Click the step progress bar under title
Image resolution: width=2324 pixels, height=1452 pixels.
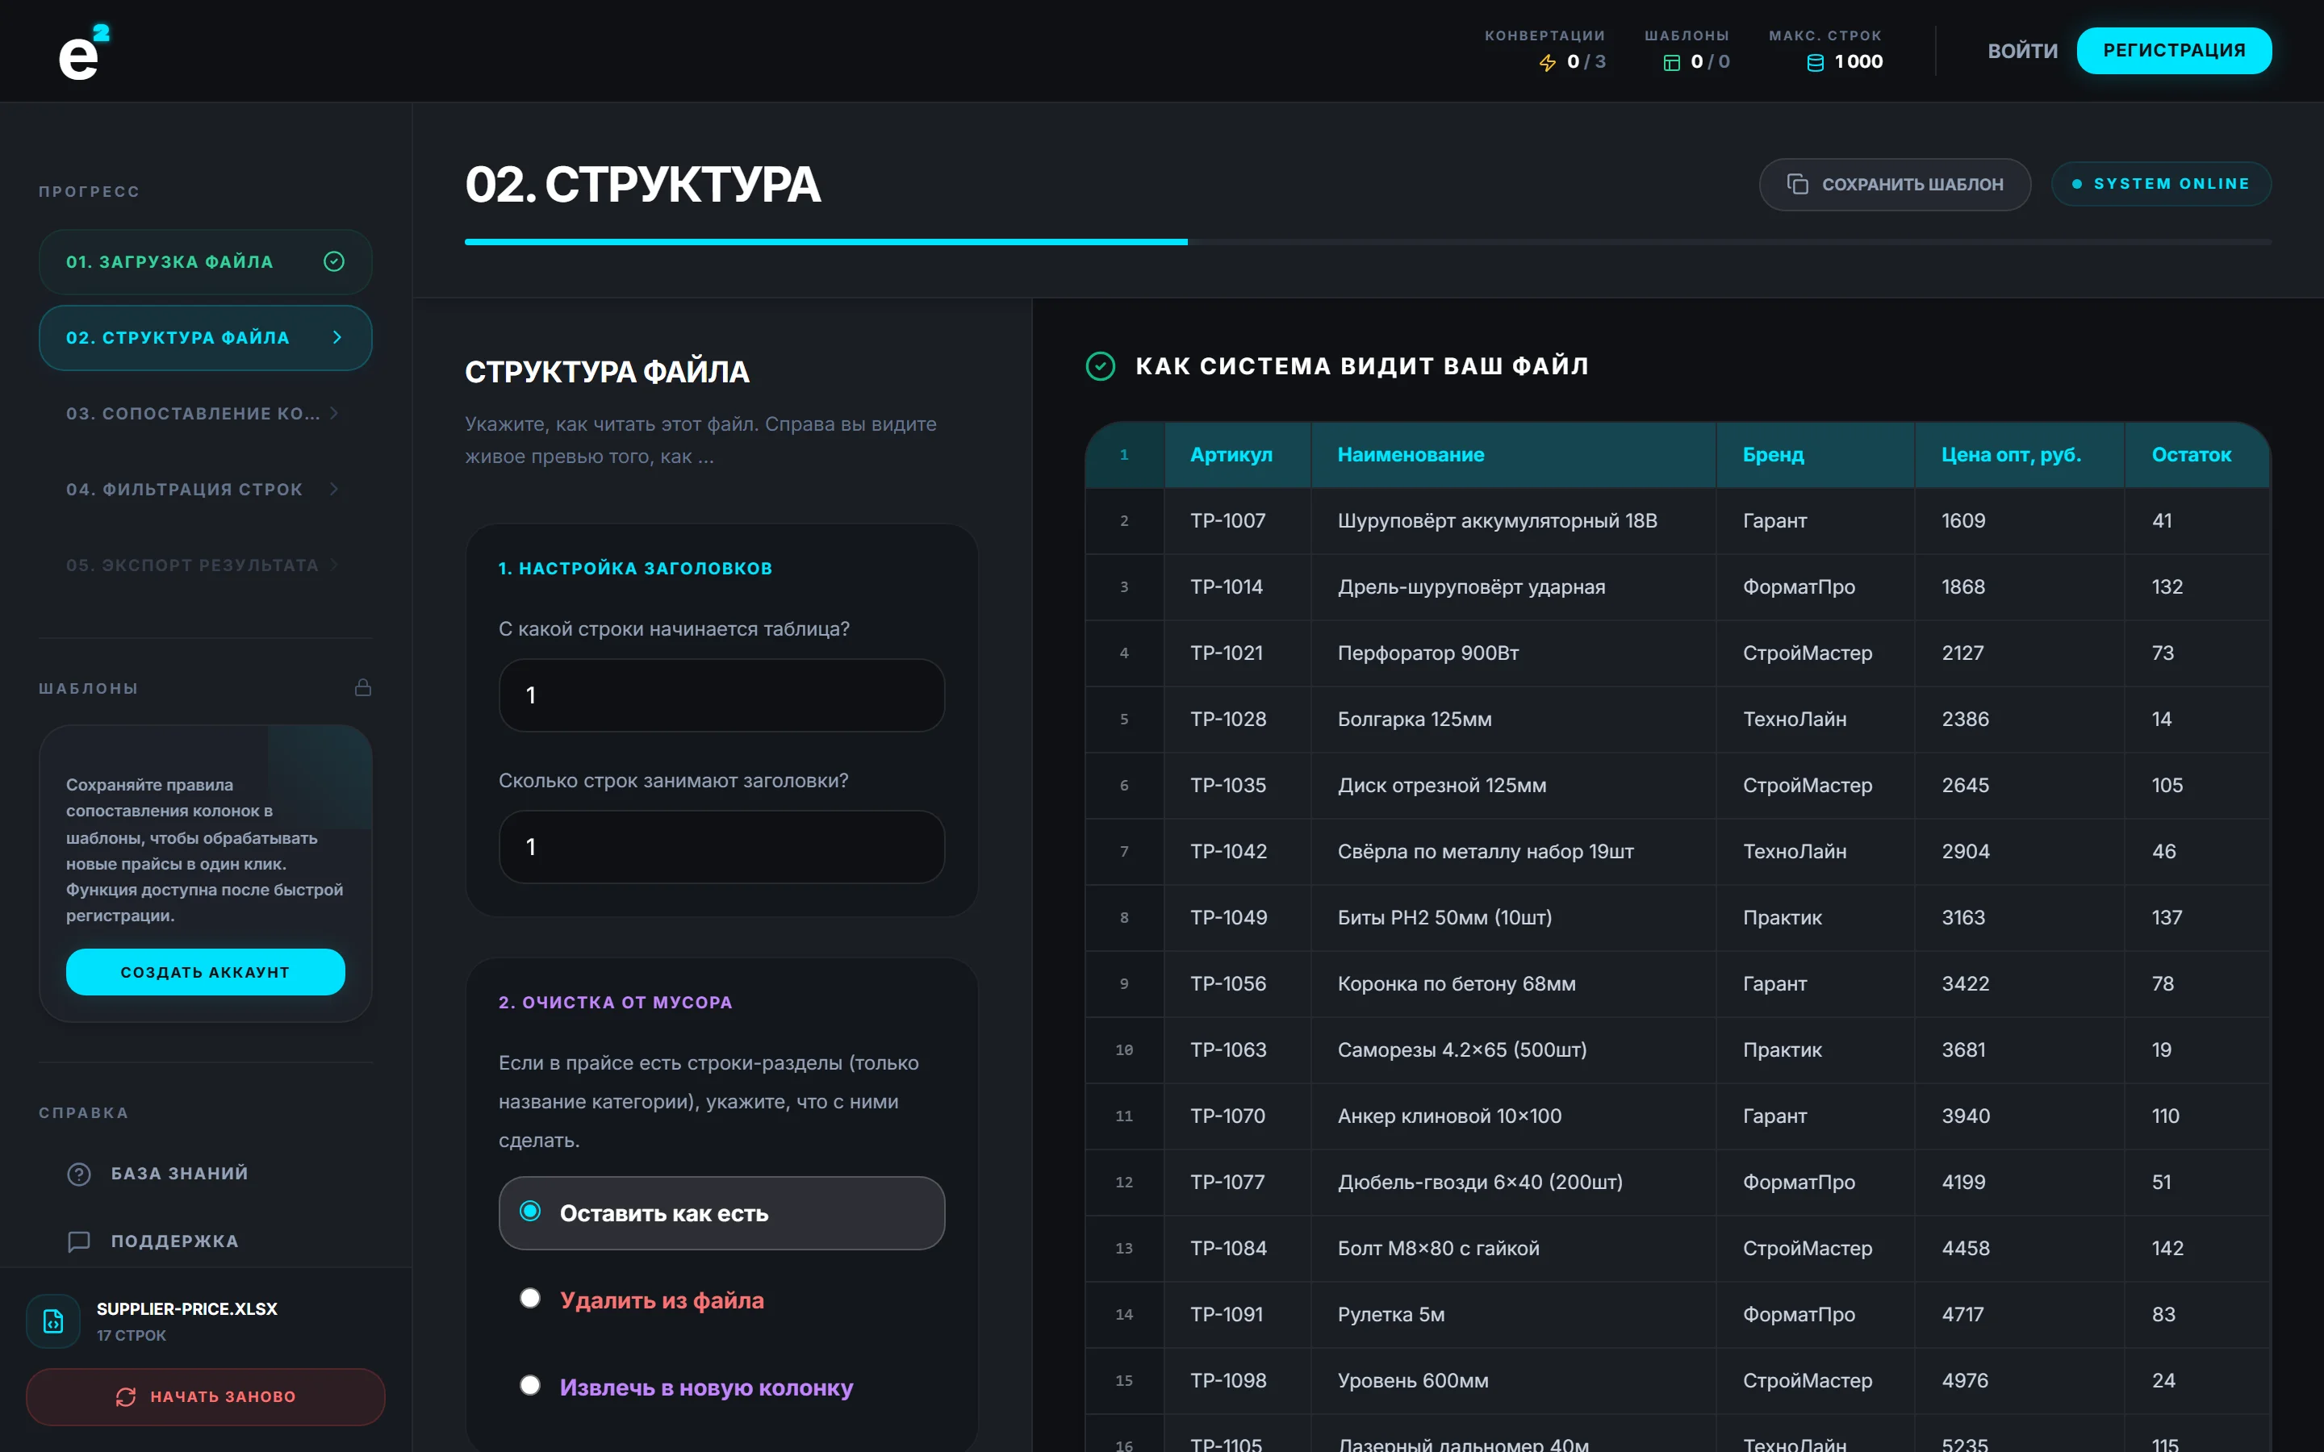1368,242
